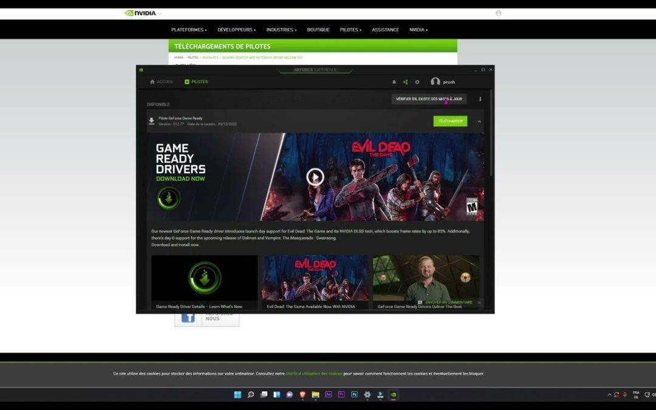Open taskbar Search

(x=251, y=395)
